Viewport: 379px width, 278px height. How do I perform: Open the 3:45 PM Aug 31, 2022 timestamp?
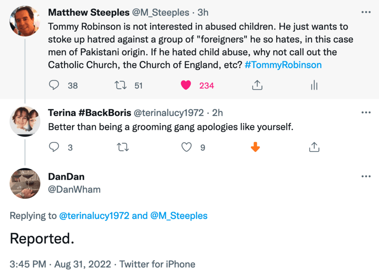coord(62,264)
